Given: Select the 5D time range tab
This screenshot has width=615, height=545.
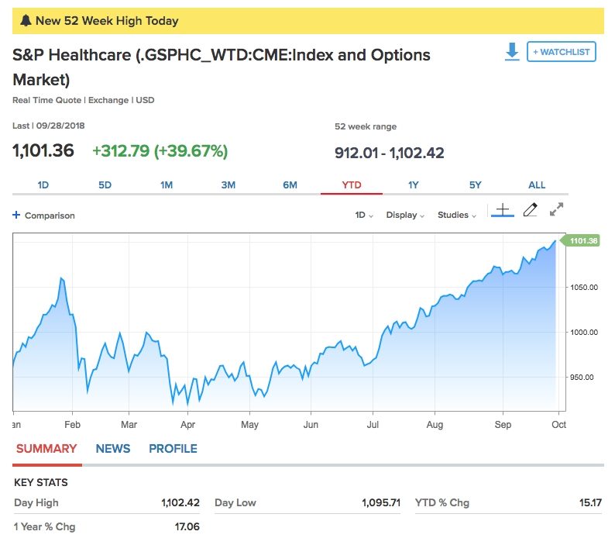Looking at the screenshot, I should tap(105, 185).
